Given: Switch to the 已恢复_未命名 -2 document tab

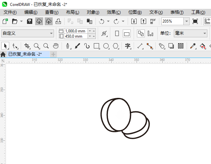Looking at the screenshot, I should click(25, 54).
